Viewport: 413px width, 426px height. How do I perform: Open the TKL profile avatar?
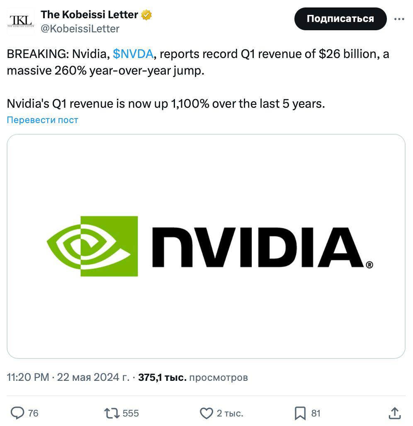[x=21, y=22]
